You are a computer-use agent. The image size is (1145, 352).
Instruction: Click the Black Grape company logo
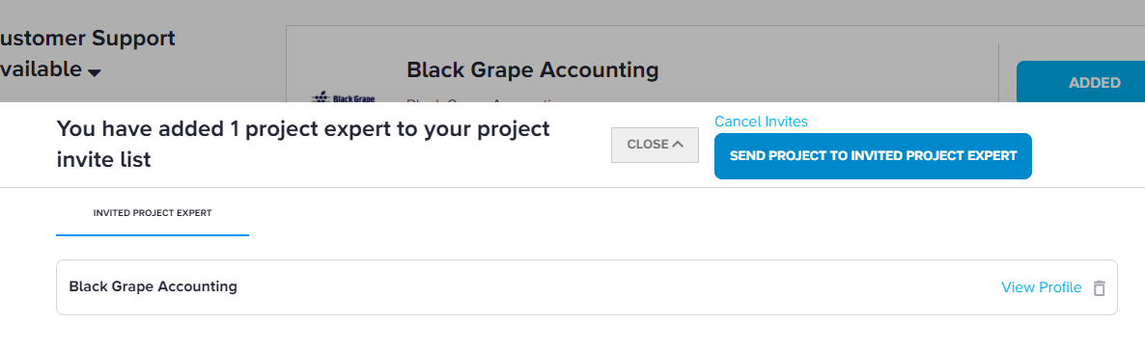[343, 96]
